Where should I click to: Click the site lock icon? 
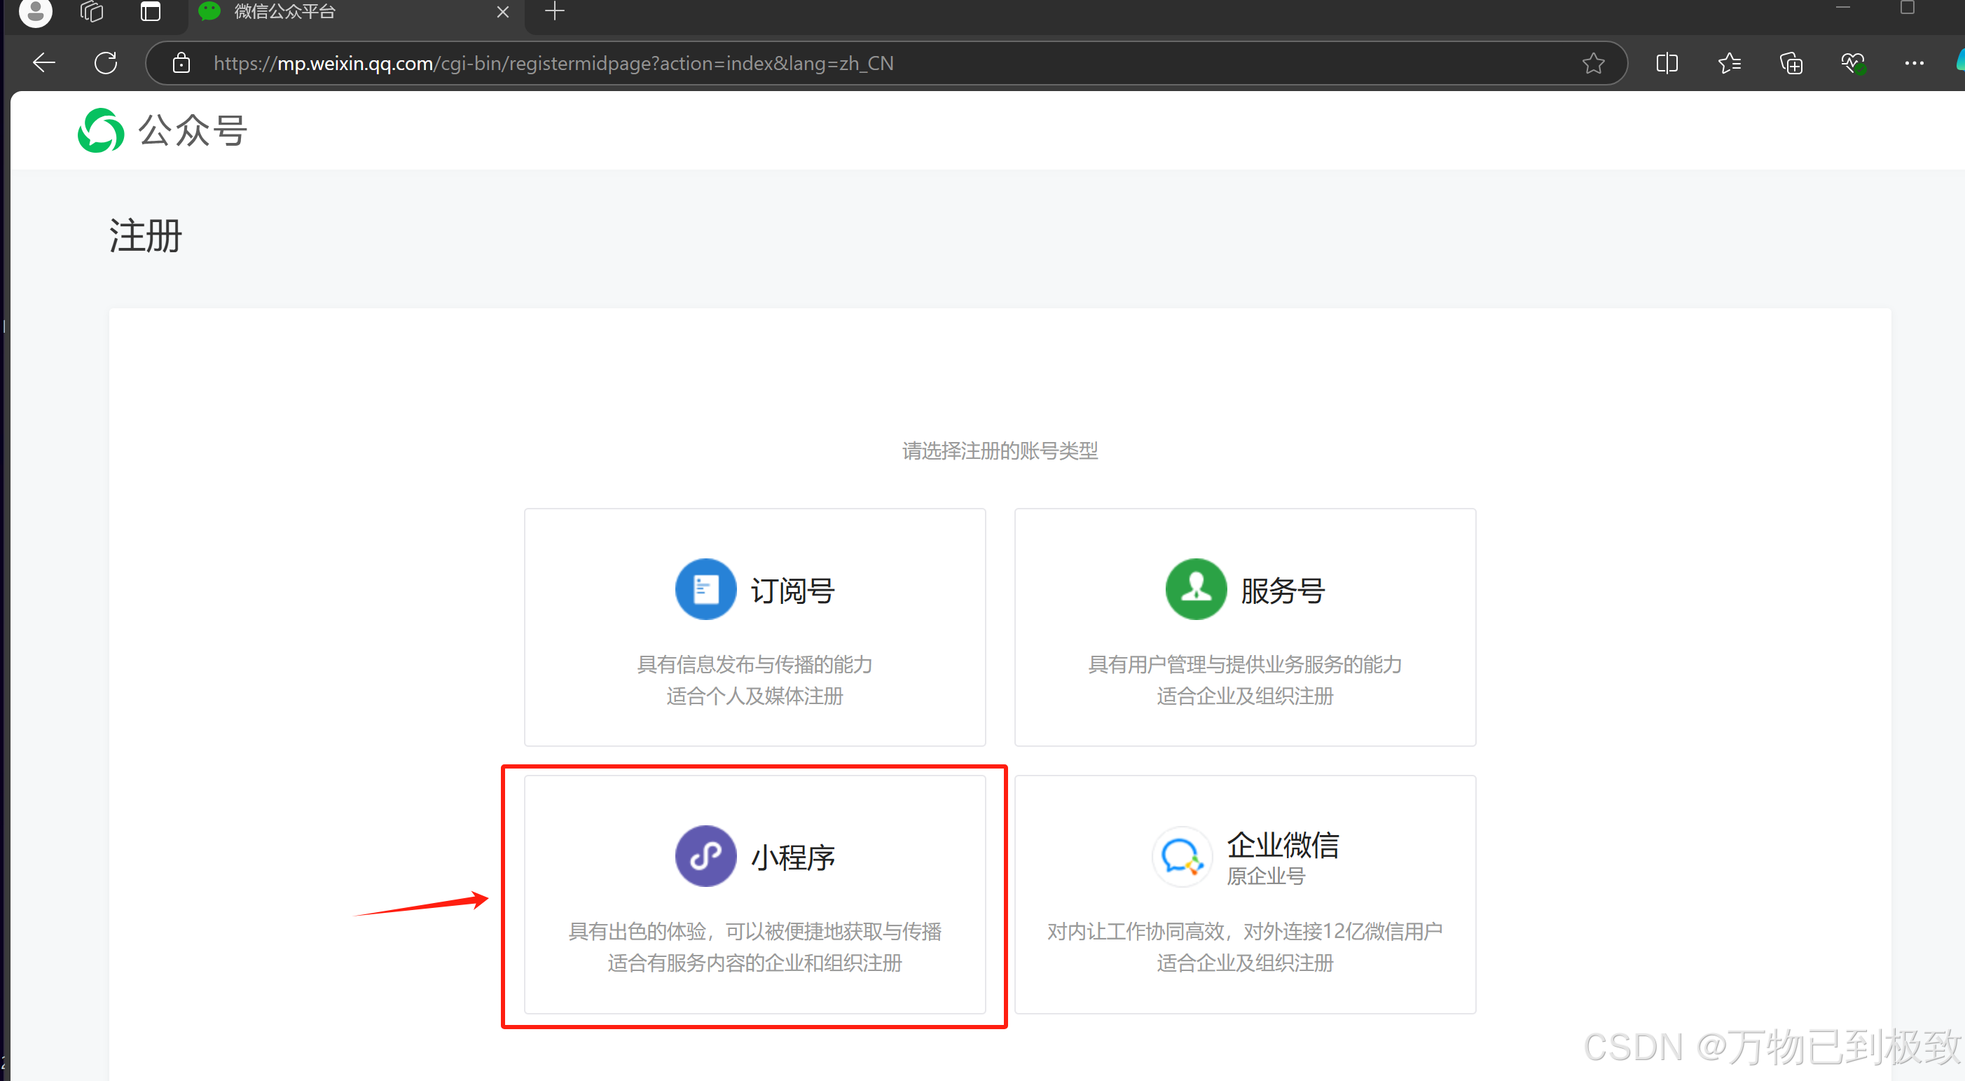(181, 62)
